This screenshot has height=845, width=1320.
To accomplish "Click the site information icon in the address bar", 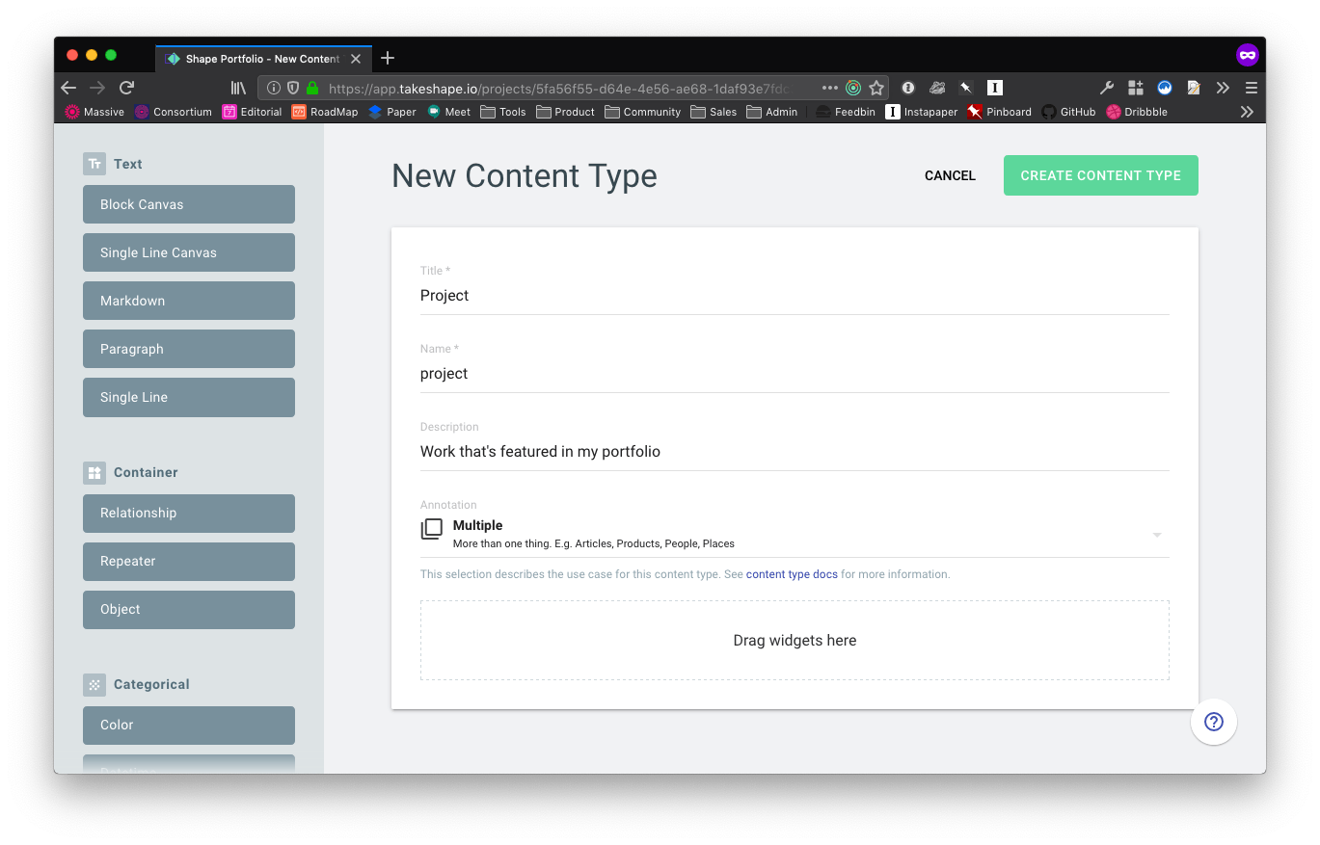I will click(274, 88).
